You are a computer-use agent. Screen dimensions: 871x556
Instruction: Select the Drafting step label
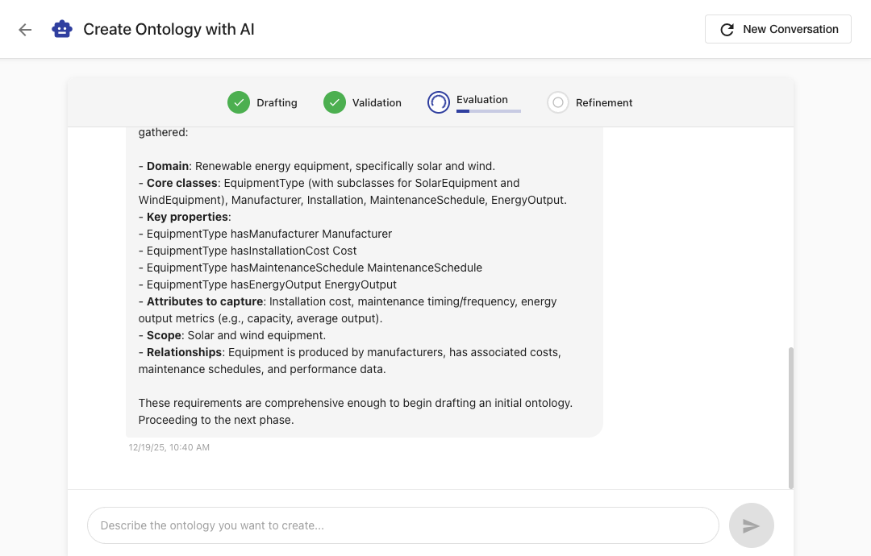tap(277, 102)
